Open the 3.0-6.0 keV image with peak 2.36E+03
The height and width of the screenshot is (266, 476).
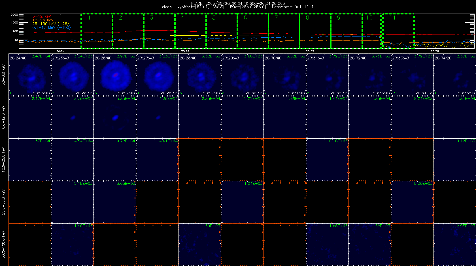455,75
